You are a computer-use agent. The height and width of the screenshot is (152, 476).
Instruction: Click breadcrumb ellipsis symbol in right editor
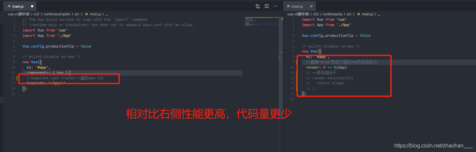(379, 14)
